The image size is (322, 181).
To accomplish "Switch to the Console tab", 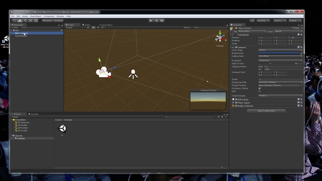I will (33, 114).
